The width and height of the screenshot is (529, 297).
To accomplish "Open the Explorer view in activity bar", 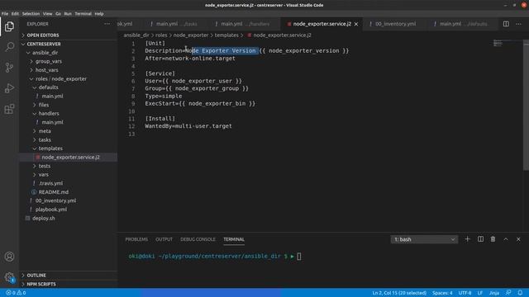I will tap(9, 26).
